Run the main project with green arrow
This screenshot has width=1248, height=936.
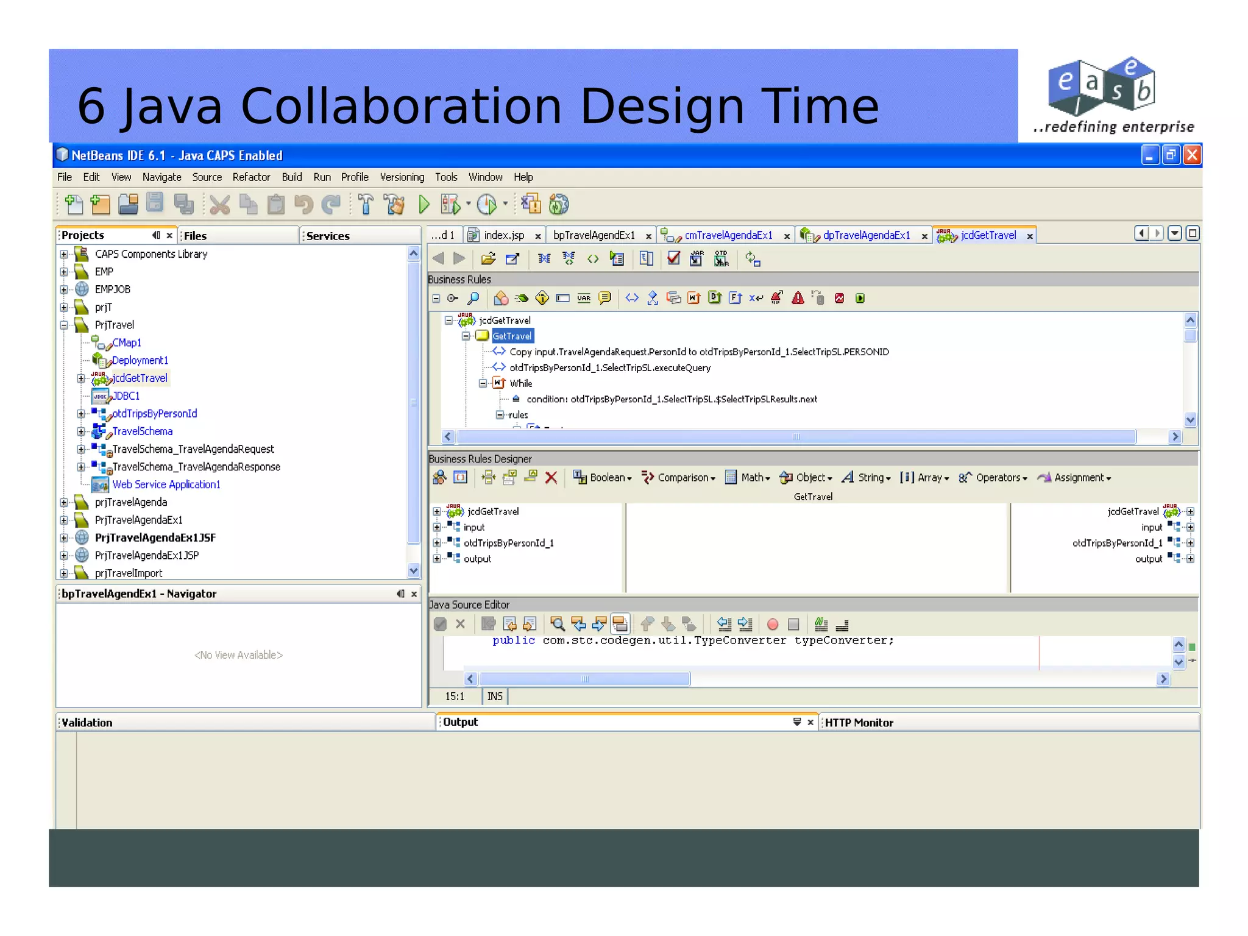point(424,205)
